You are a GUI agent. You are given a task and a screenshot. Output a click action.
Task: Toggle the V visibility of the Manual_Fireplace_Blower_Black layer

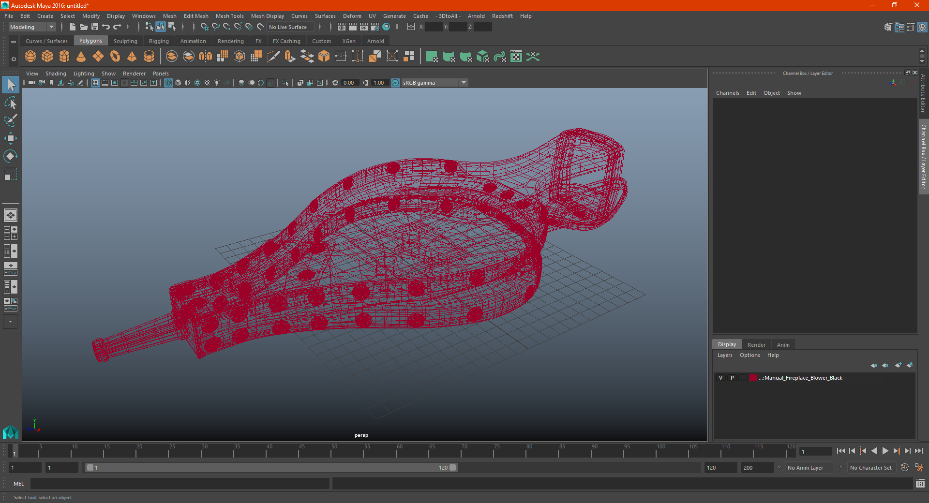pos(720,378)
